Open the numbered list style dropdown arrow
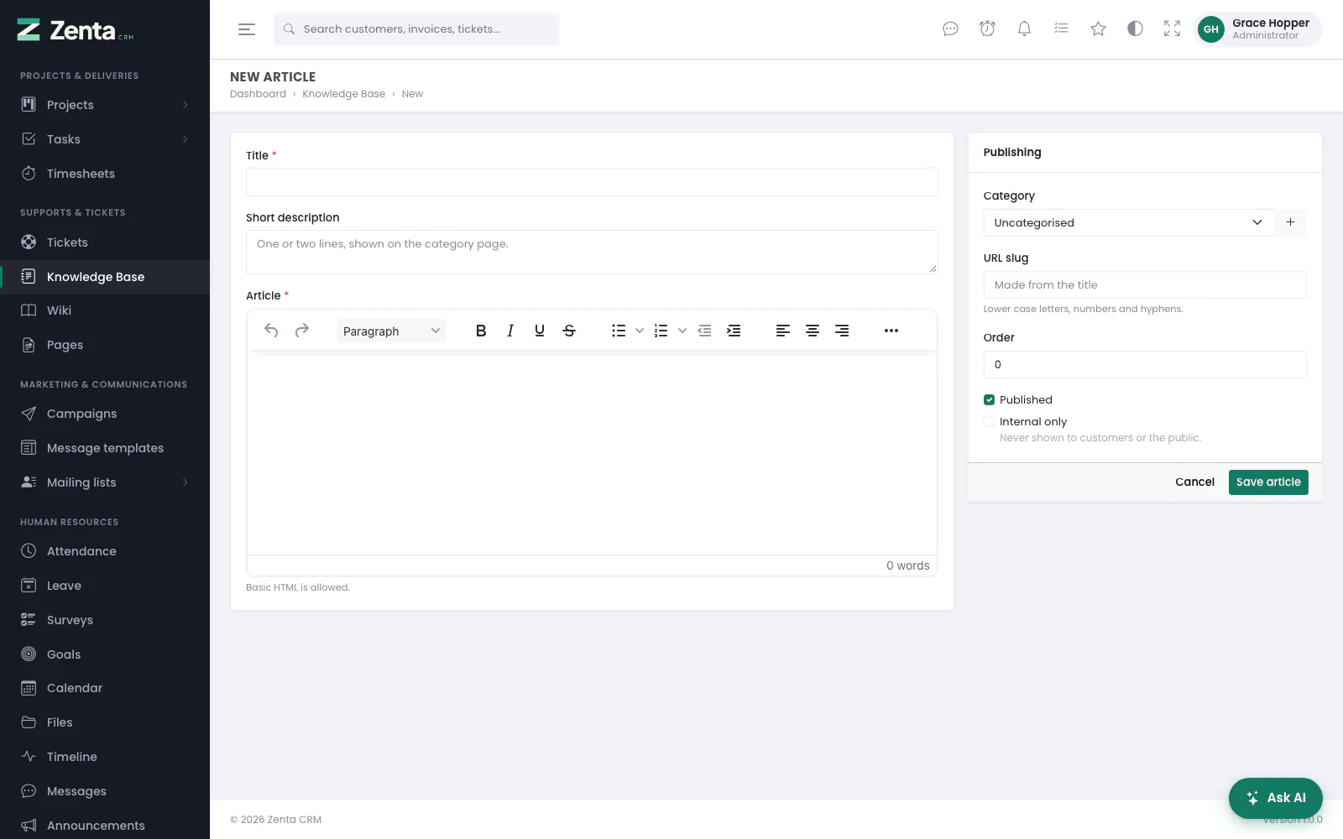 682,331
